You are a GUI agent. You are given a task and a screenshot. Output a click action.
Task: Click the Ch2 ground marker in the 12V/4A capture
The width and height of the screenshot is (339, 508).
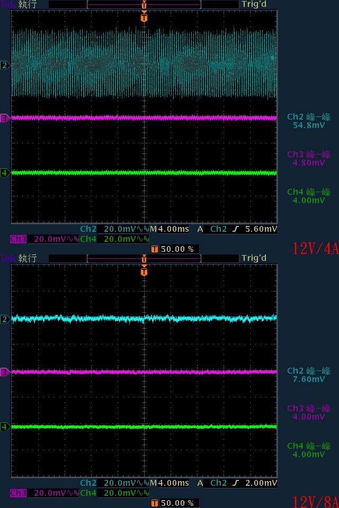pyautogui.click(x=5, y=65)
